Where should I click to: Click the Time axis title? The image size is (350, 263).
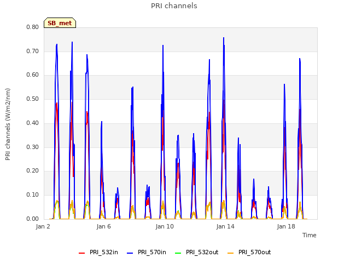click(309, 235)
